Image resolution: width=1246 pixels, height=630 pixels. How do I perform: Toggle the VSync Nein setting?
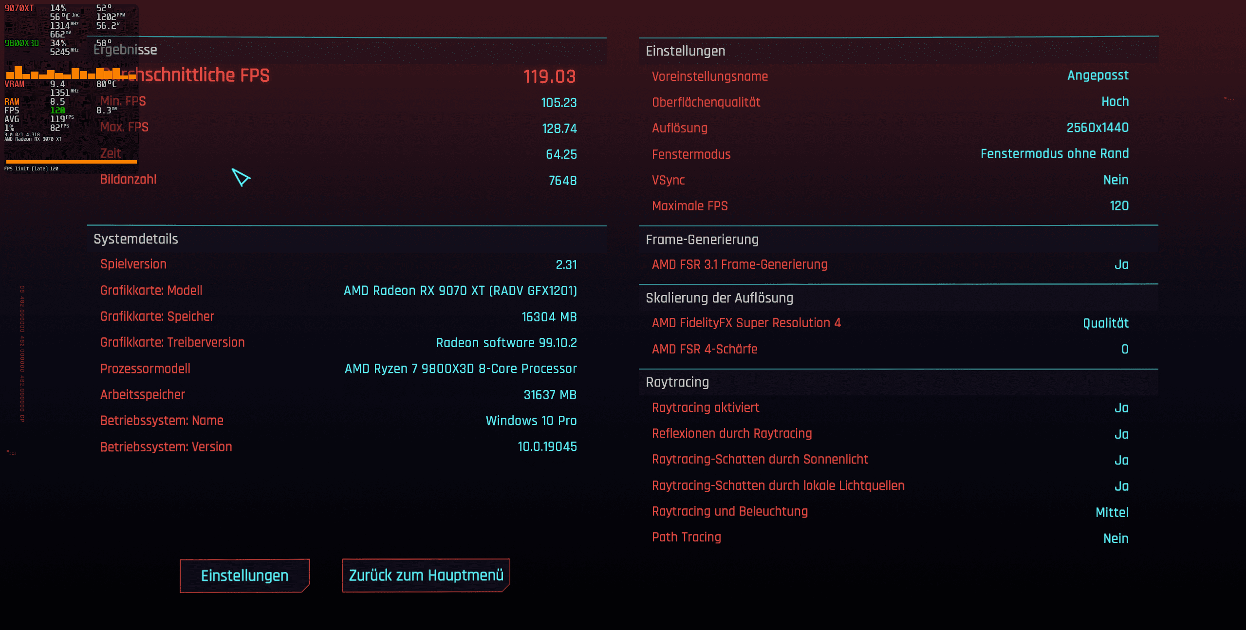(x=1116, y=180)
